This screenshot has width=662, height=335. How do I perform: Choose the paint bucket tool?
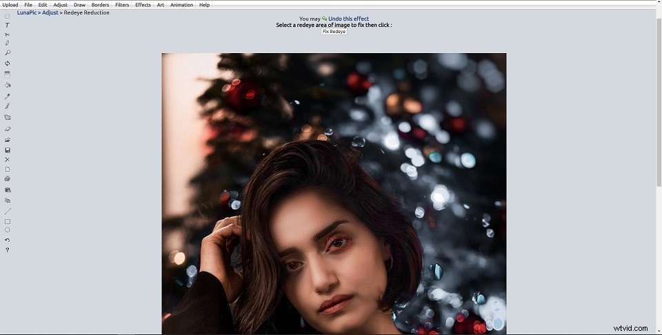7,85
